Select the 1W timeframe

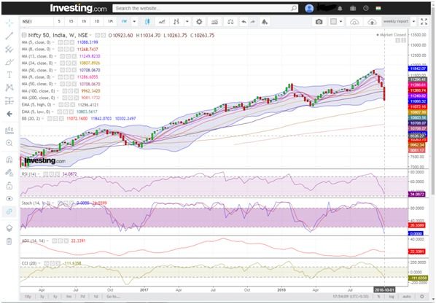[124, 21]
